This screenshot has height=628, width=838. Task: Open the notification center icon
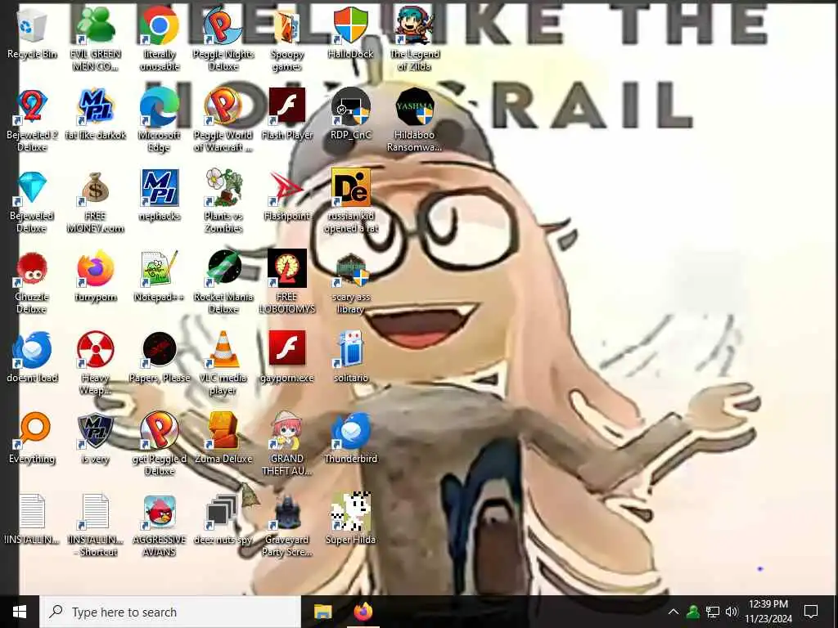811,612
